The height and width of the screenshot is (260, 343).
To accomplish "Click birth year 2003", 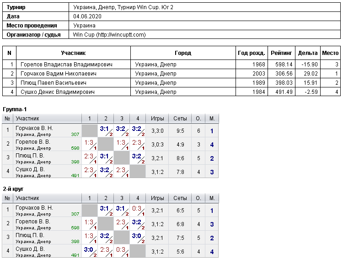I will pos(259,74).
